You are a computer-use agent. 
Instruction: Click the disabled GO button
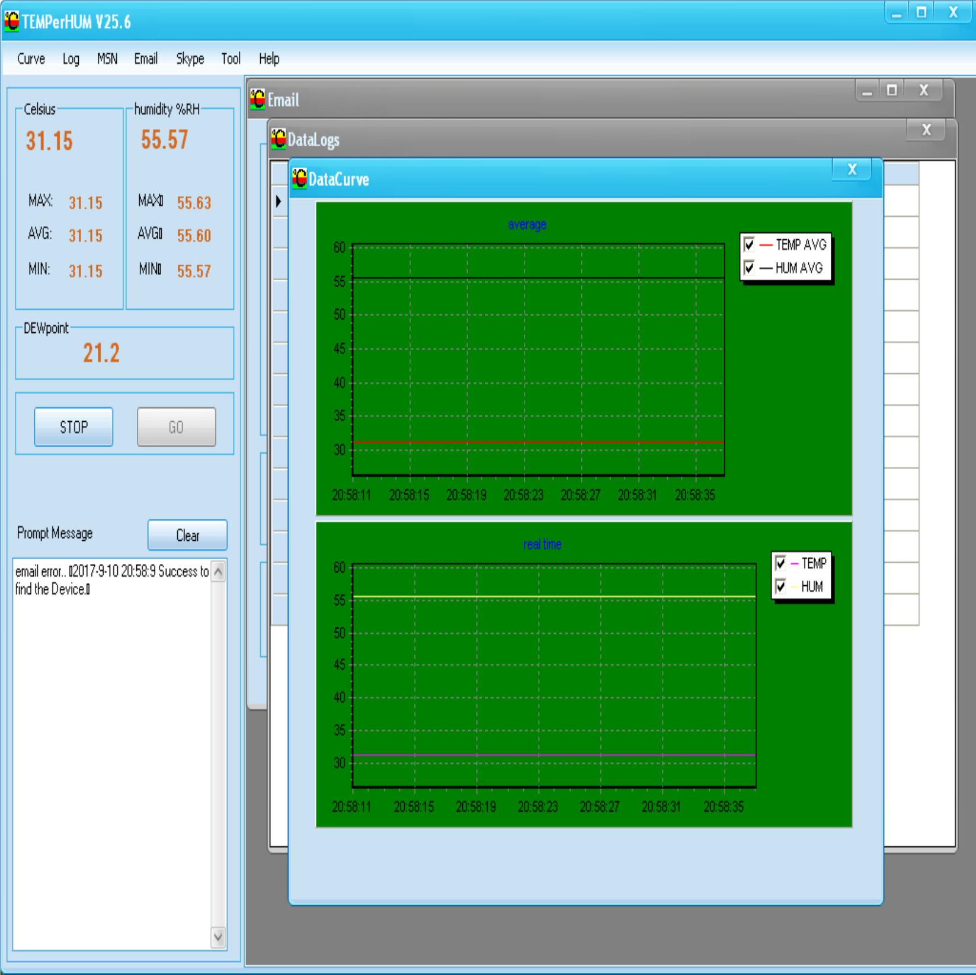click(176, 426)
